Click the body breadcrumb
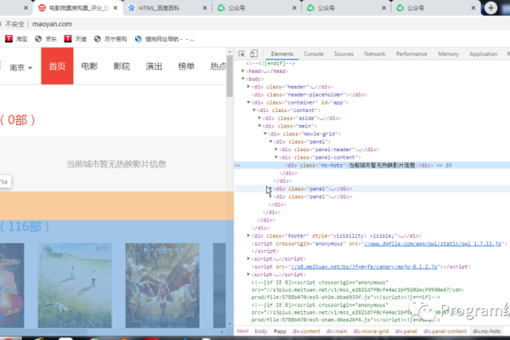510x340 pixels. (x=261, y=331)
